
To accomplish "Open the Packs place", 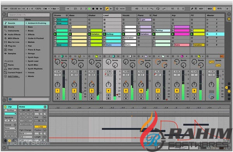I will pyautogui.click(x=14, y=65).
